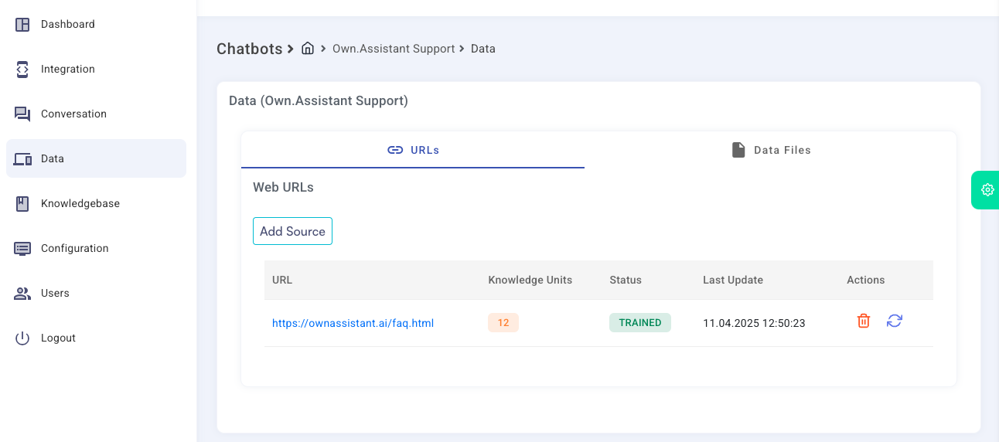Click the Configuration icon in sidebar
The image size is (999, 442).
(x=22, y=249)
